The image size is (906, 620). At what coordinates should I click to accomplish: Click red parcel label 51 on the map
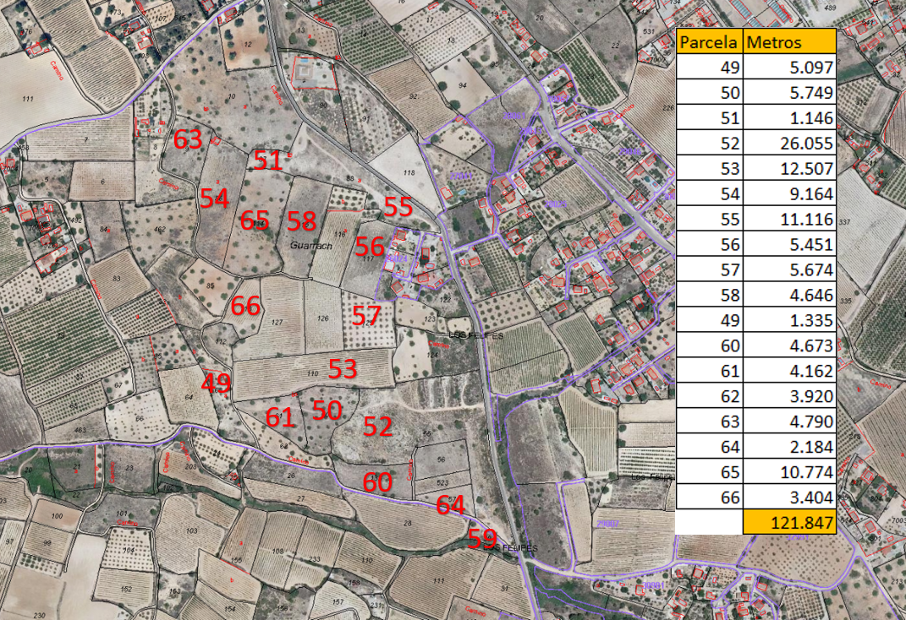pyautogui.click(x=268, y=160)
